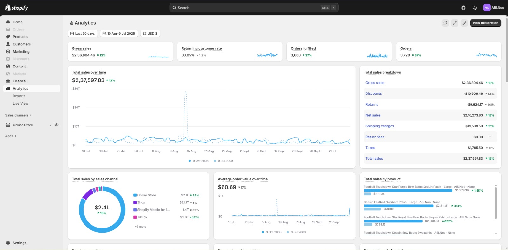
Task: Click the Home icon in sidebar
Action: pyautogui.click(x=8, y=22)
